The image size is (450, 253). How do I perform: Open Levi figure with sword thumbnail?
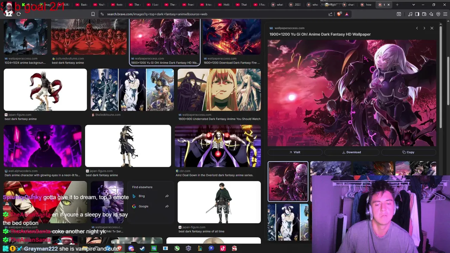[x=219, y=202]
